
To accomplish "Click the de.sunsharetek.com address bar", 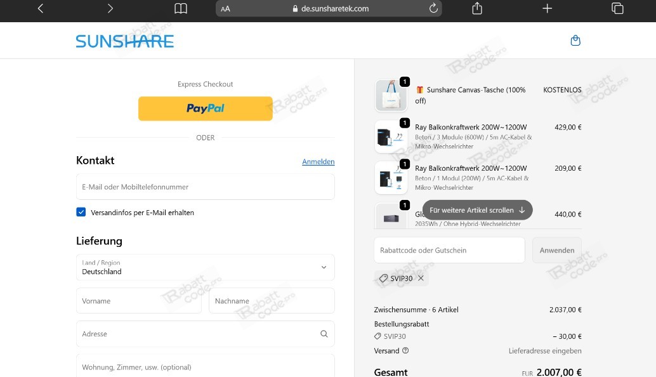I will coord(329,8).
